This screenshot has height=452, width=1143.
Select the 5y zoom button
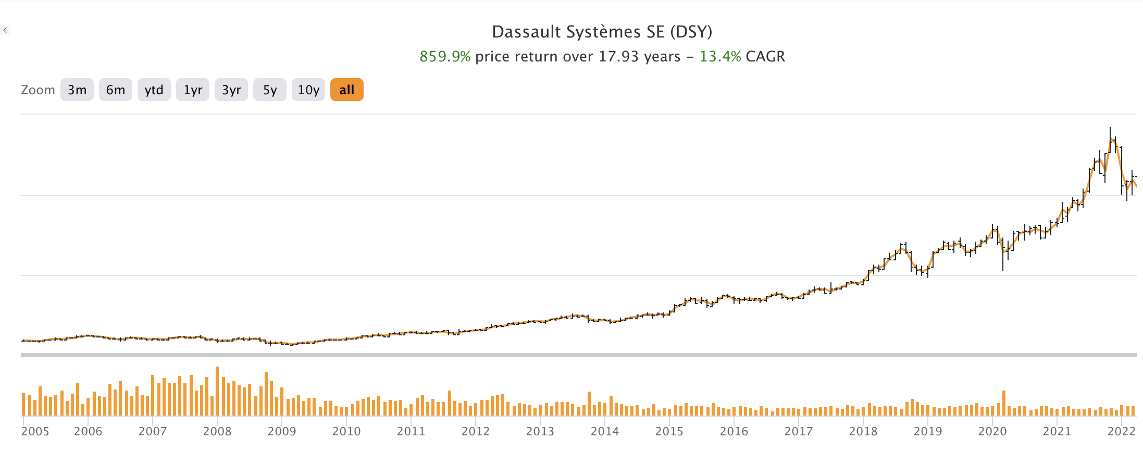(270, 90)
